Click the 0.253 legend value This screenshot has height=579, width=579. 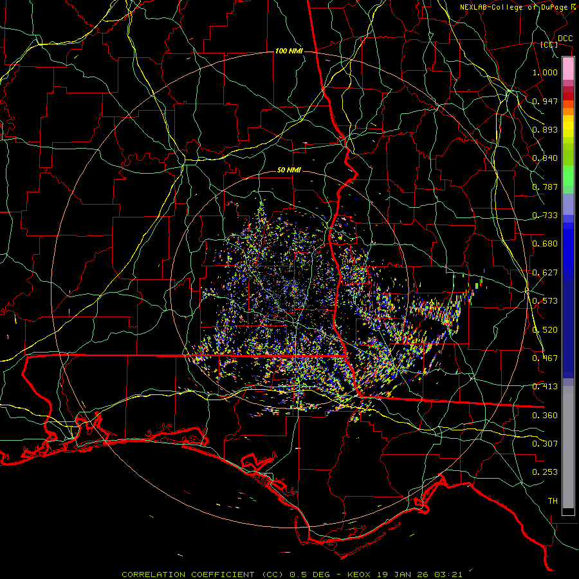(x=545, y=472)
